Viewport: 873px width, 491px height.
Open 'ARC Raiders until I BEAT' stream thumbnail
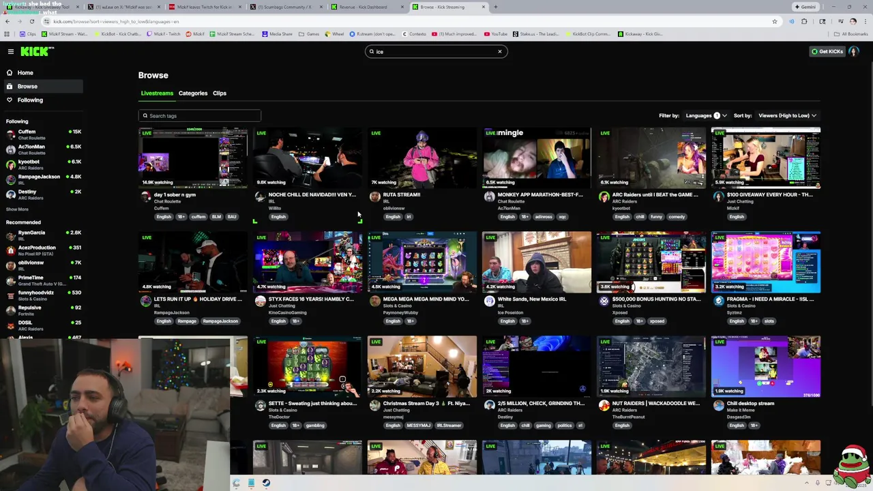pos(651,158)
